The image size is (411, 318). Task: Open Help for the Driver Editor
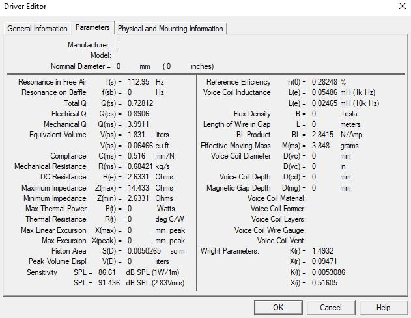(x=383, y=307)
